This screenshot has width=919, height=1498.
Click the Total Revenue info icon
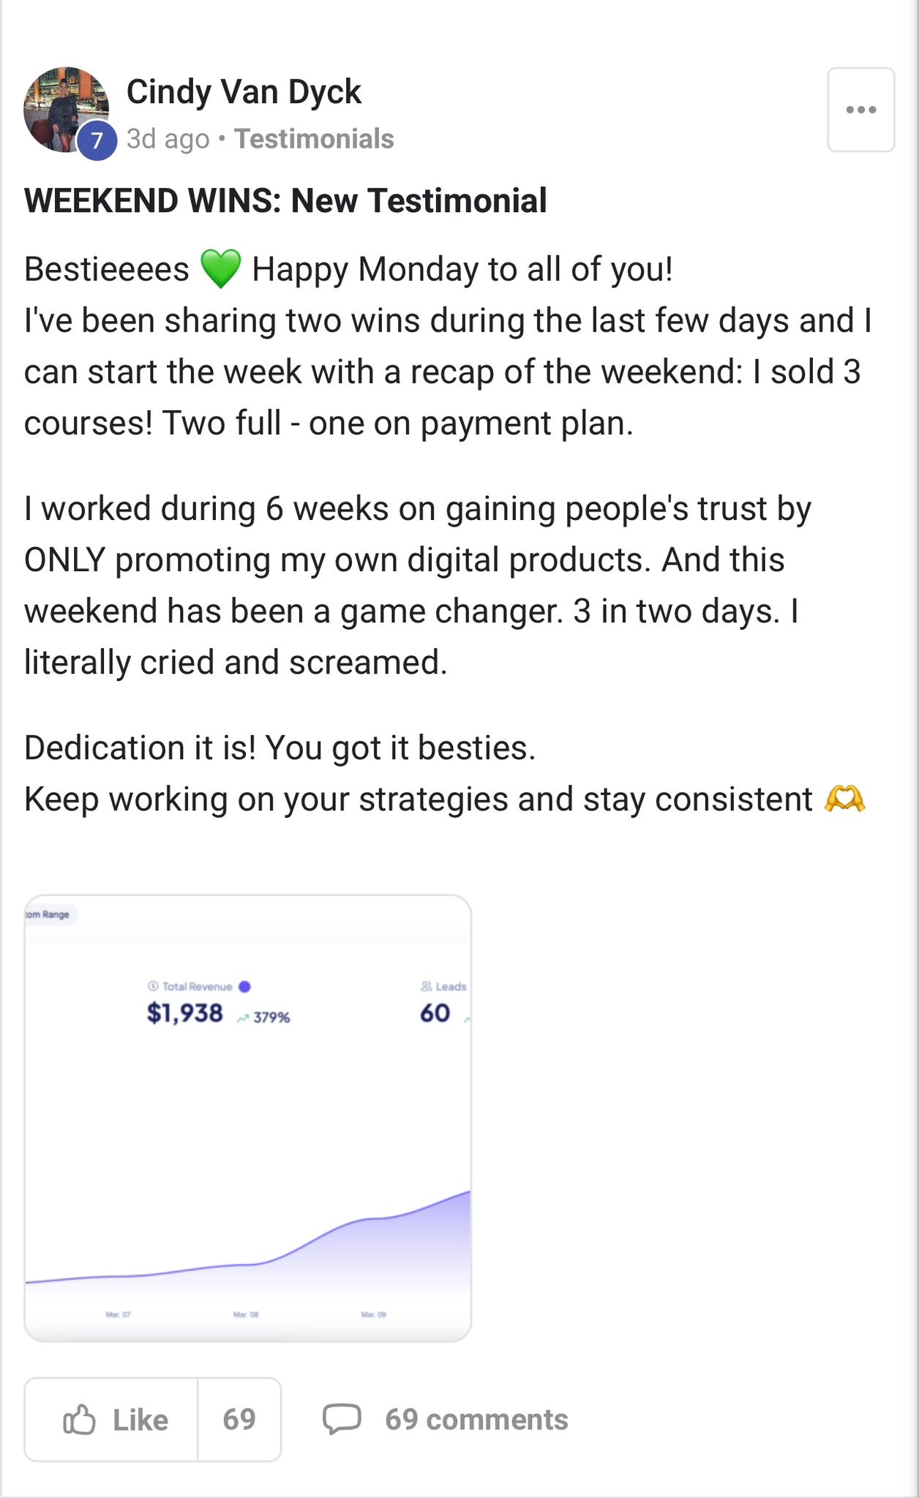(152, 986)
